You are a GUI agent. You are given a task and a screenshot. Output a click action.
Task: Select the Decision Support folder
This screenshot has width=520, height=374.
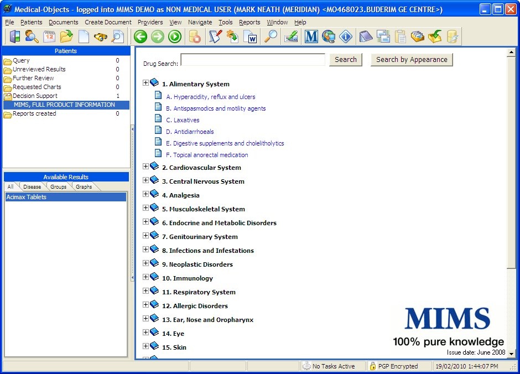(35, 96)
